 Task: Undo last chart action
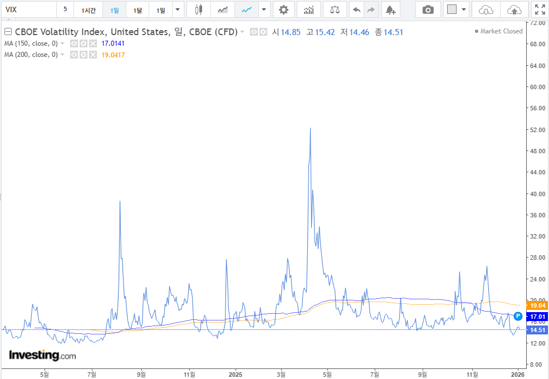click(x=357, y=9)
